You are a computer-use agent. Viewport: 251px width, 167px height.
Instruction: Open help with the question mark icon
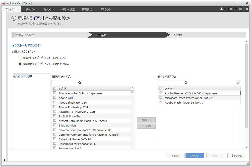click(235, 9)
